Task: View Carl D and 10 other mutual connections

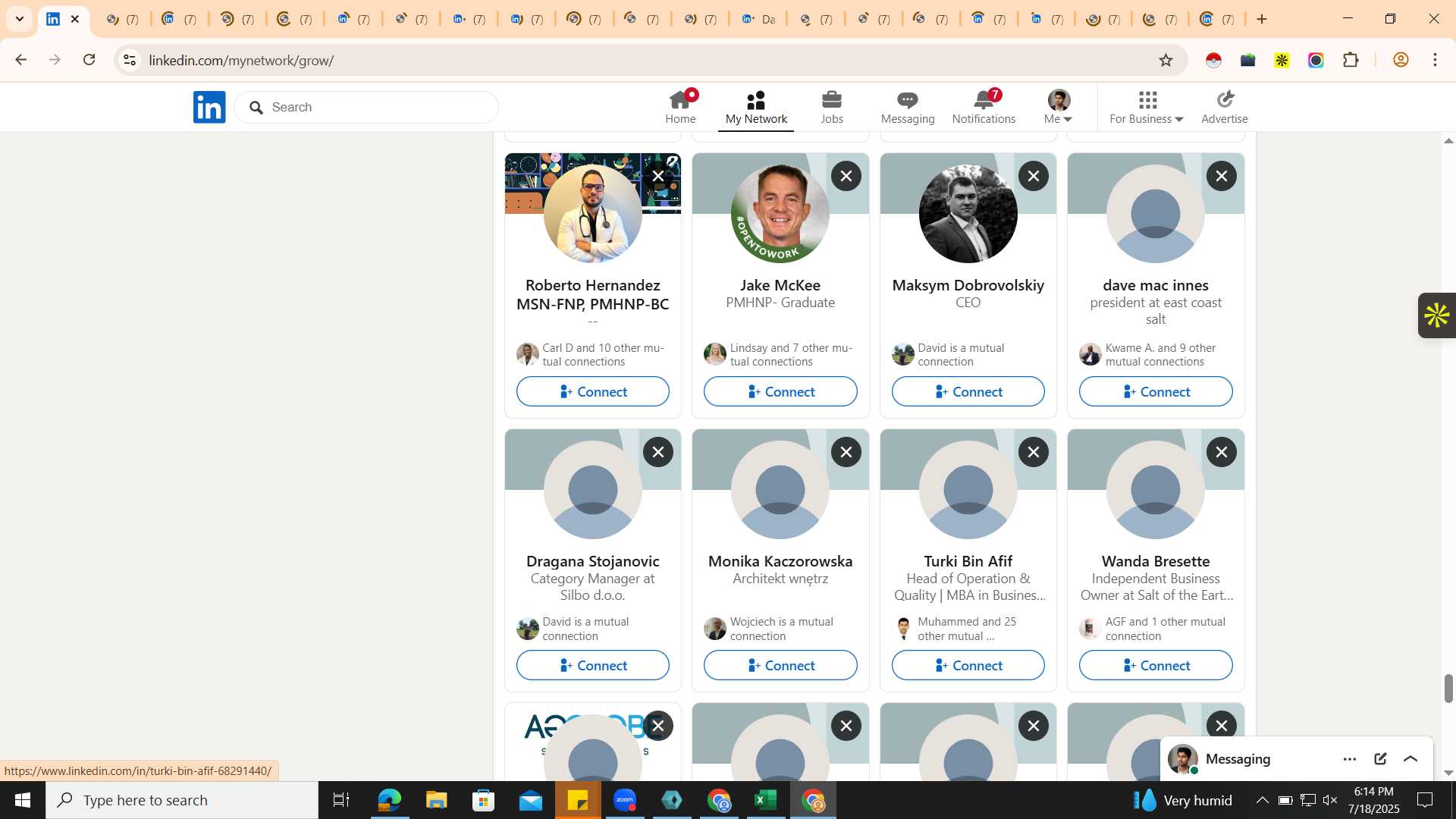Action: (593, 355)
